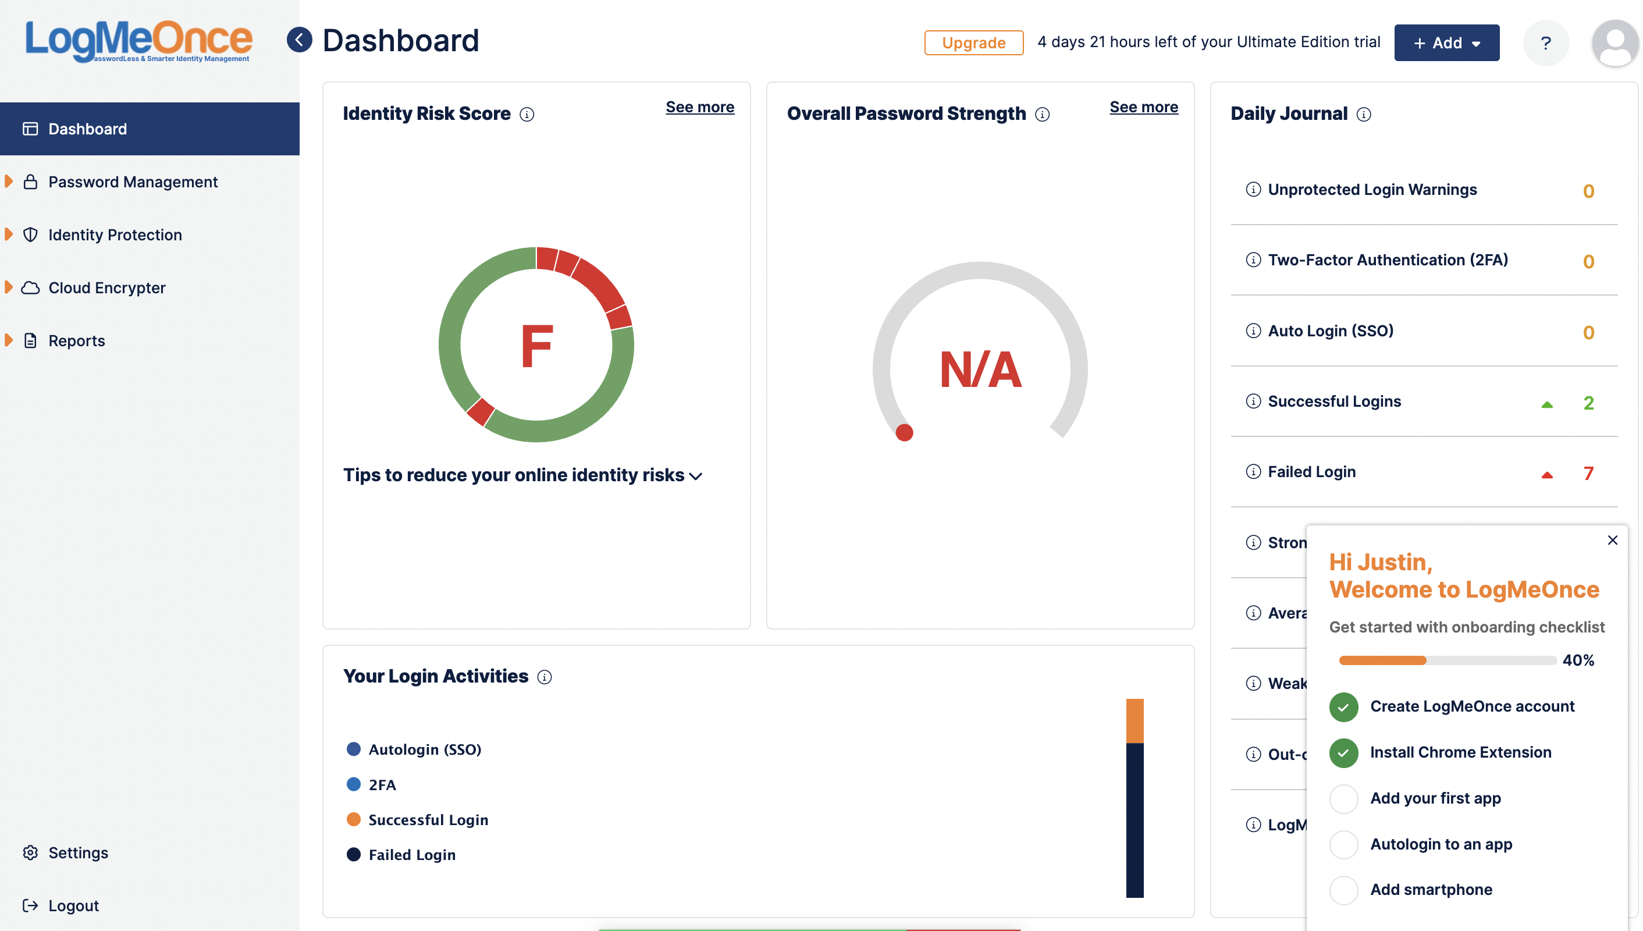1643x931 pixels.
Task: Click See more on Overall Password Strength
Action: [1143, 107]
